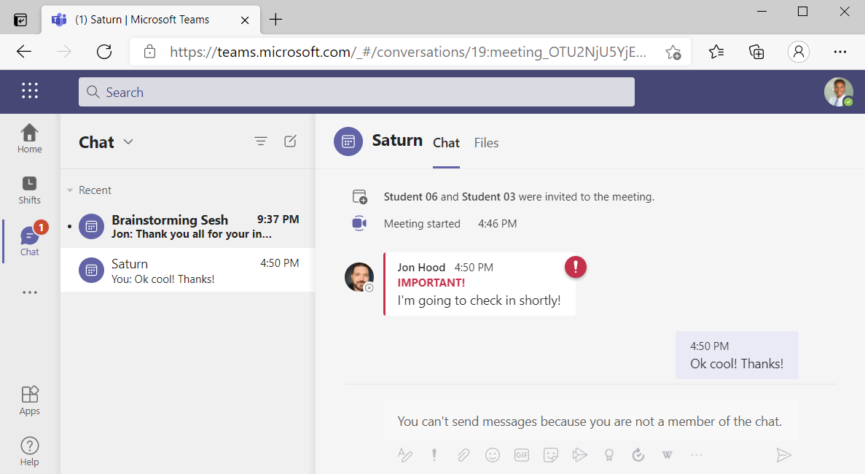Click the IMPORTANT! label in message
Image resolution: width=865 pixels, height=474 pixels.
pyautogui.click(x=431, y=282)
